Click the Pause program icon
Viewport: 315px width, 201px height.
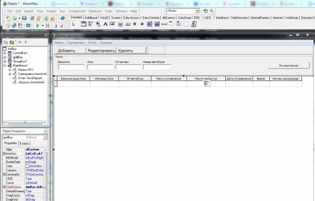click(48, 26)
